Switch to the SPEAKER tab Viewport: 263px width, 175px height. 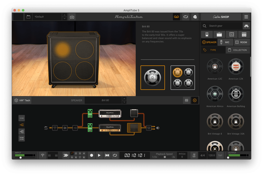coord(209,42)
